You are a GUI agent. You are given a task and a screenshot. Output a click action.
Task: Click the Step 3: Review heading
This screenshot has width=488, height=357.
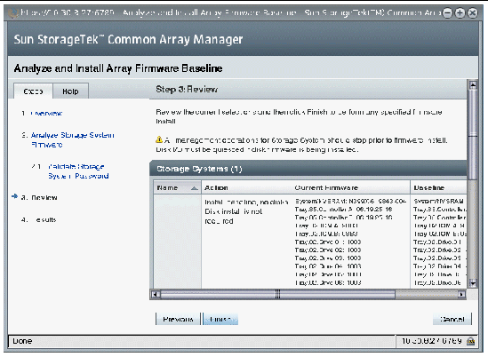coord(187,89)
